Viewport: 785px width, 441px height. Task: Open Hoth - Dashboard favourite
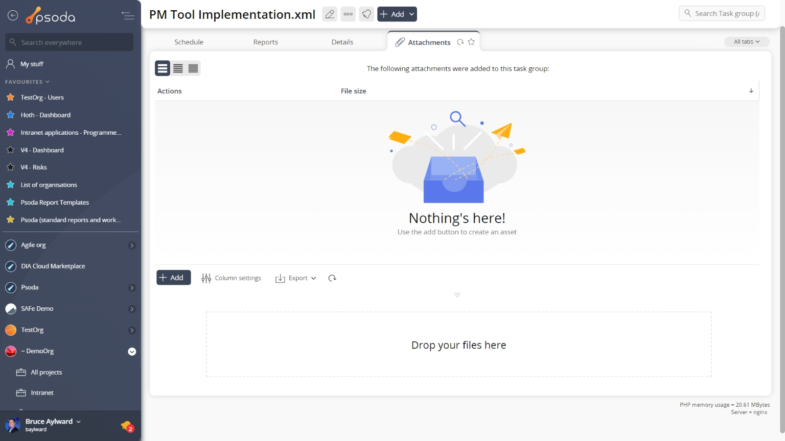point(45,115)
